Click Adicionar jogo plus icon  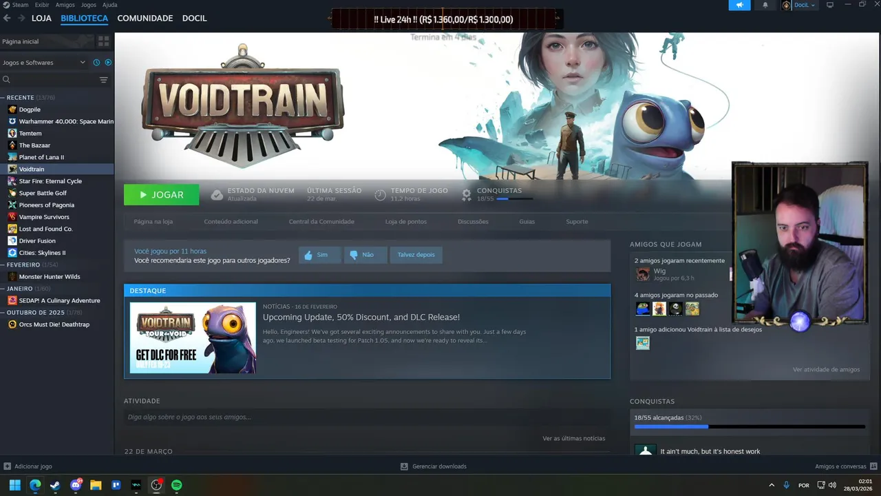click(8, 466)
